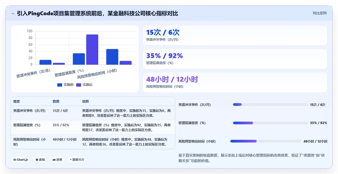338x174 pixels.
Task: Click the 说明 column header in the table
Action: pos(85,102)
